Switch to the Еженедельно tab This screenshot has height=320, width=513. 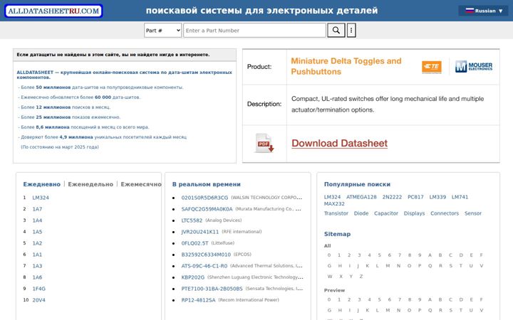coord(90,184)
